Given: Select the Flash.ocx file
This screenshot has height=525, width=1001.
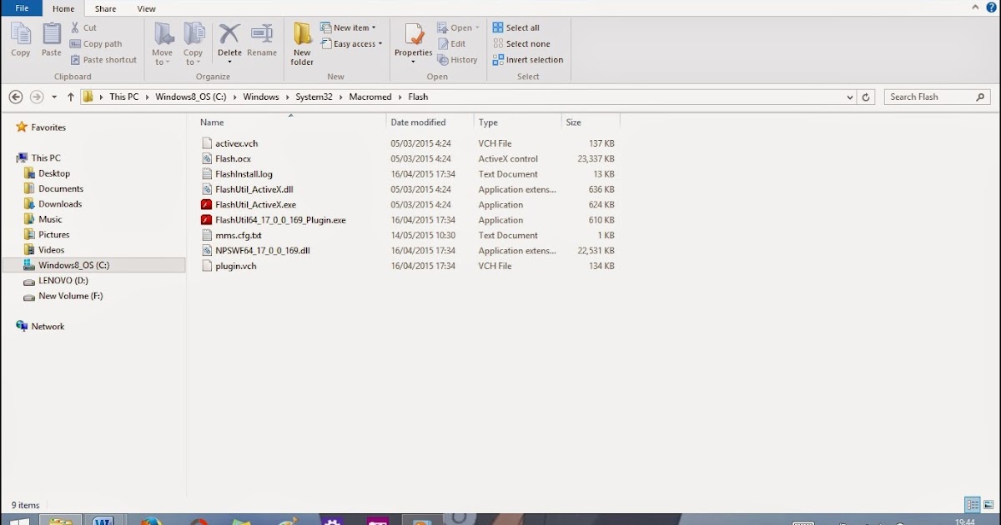Looking at the screenshot, I should click(x=233, y=158).
